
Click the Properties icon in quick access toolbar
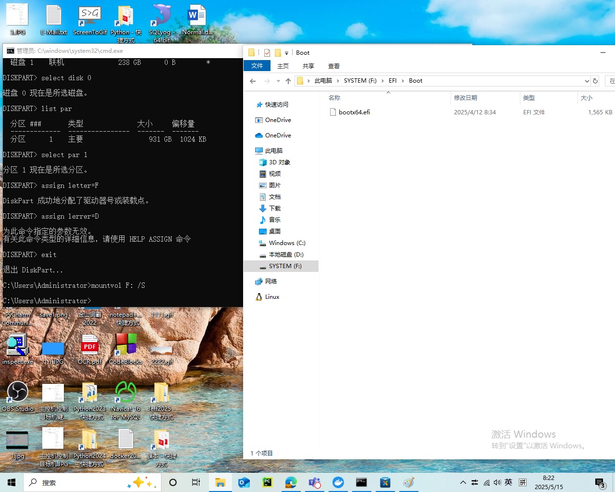267,53
